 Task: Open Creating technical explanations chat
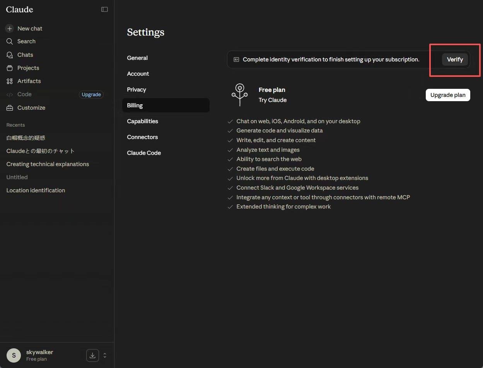pos(48,164)
